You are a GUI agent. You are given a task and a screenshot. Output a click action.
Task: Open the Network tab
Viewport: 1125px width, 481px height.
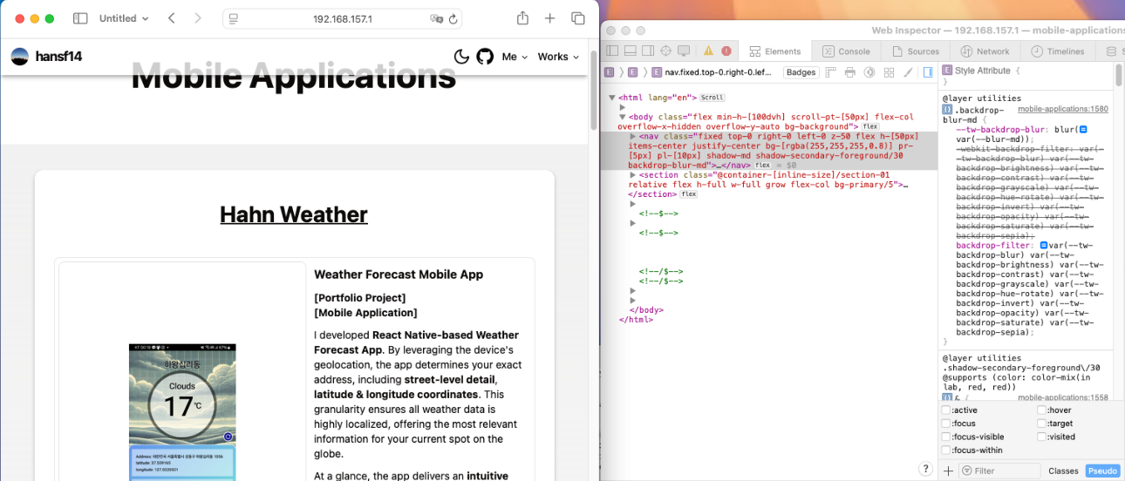[985, 51]
